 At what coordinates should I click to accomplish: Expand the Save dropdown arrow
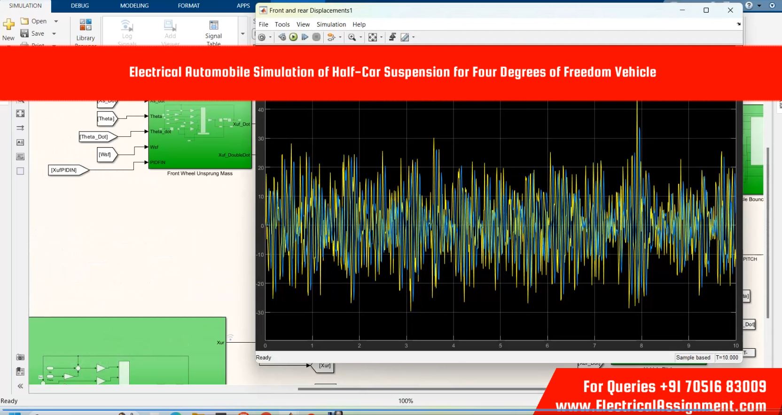click(54, 33)
